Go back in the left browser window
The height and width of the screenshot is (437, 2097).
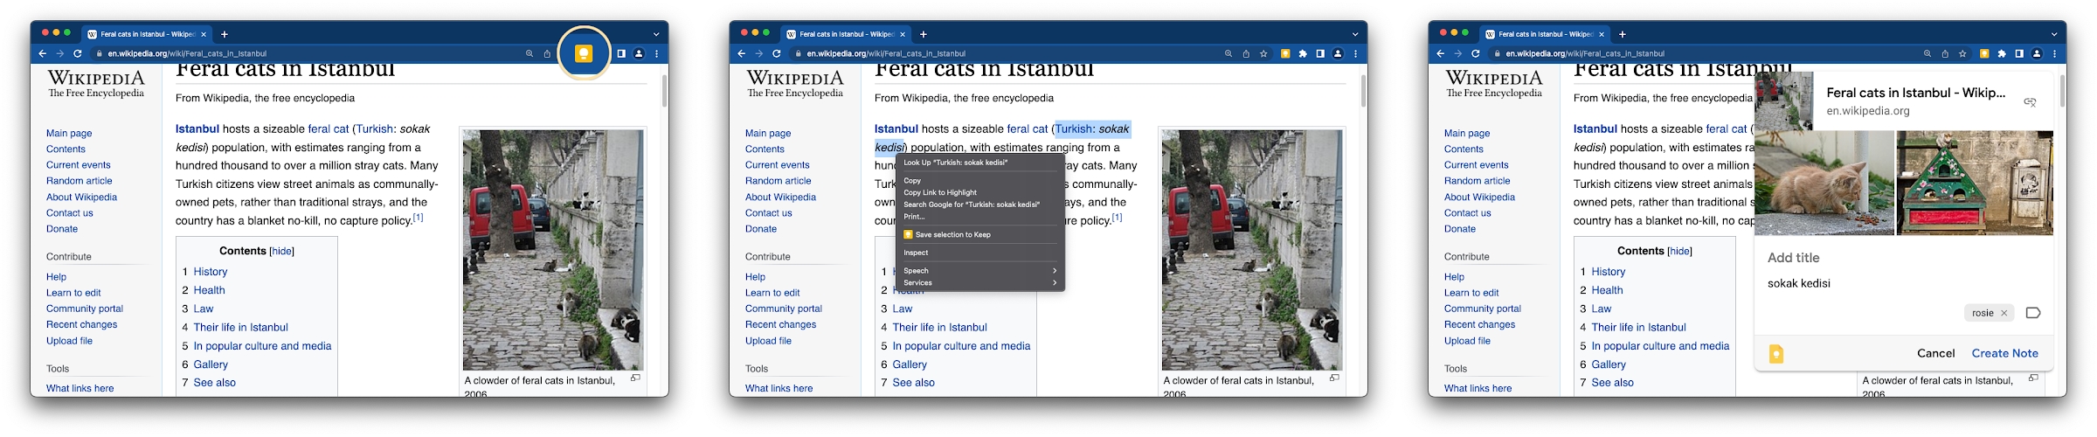[42, 53]
